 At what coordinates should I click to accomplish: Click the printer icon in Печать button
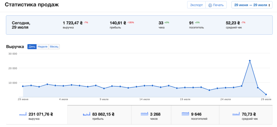210,5
